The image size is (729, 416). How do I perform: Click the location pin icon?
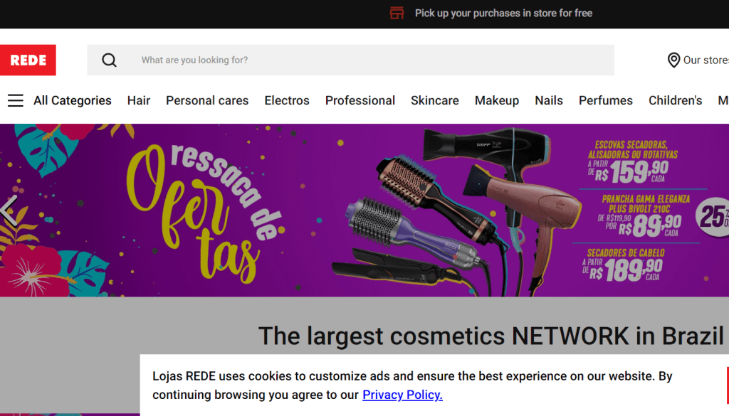tap(673, 60)
